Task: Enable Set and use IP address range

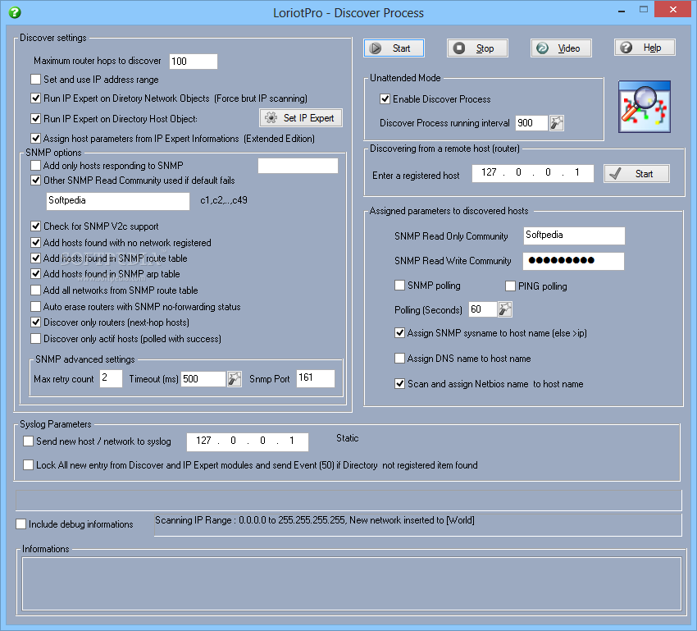Action: coord(35,79)
